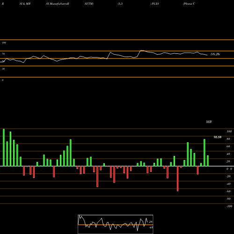Select the MR panel title label
Viewport: 234px width, 234px height.
tap(209, 122)
